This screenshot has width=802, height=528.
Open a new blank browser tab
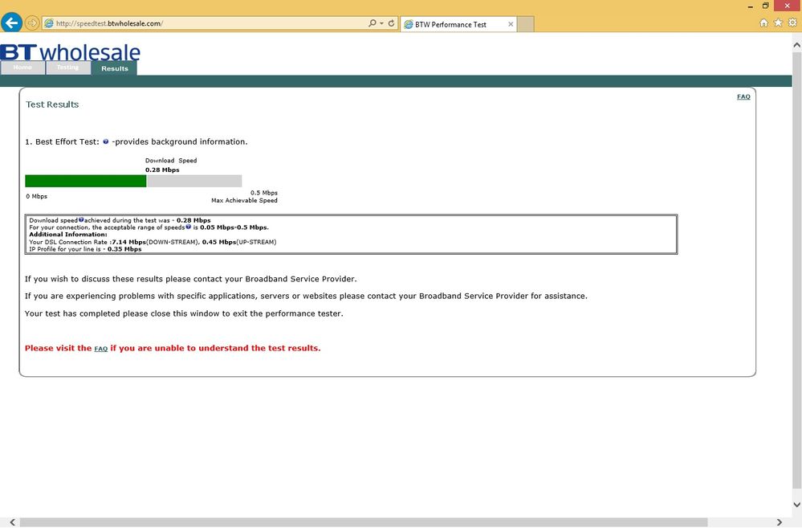pyautogui.click(x=525, y=24)
